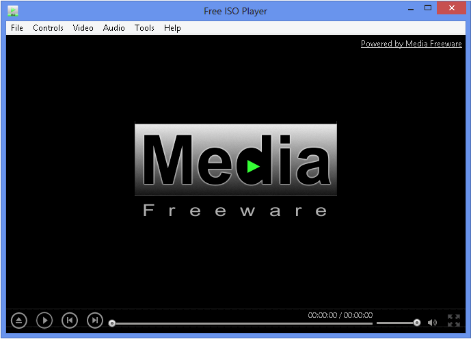Click the Powered by Media Freeware link
Image resolution: width=471 pixels, height=339 pixels.
tap(412, 44)
